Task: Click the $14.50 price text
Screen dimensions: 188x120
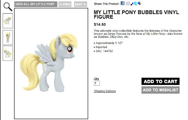Action: pyautogui.click(x=100, y=24)
